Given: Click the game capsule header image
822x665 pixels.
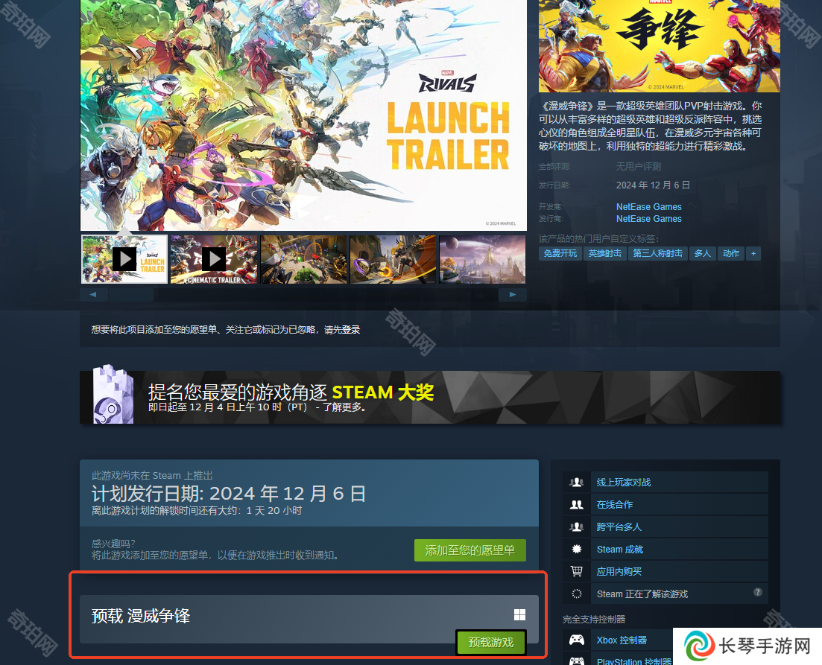Looking at the screenshot, I should (x=659, y=46).
